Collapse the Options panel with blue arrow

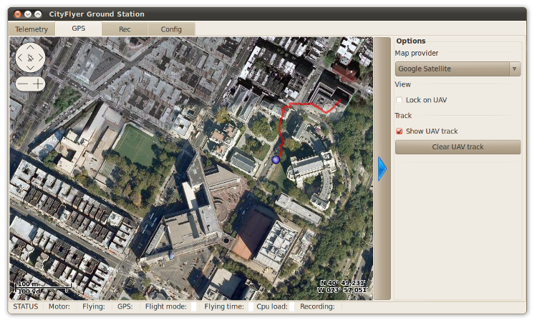pos(382,168)
